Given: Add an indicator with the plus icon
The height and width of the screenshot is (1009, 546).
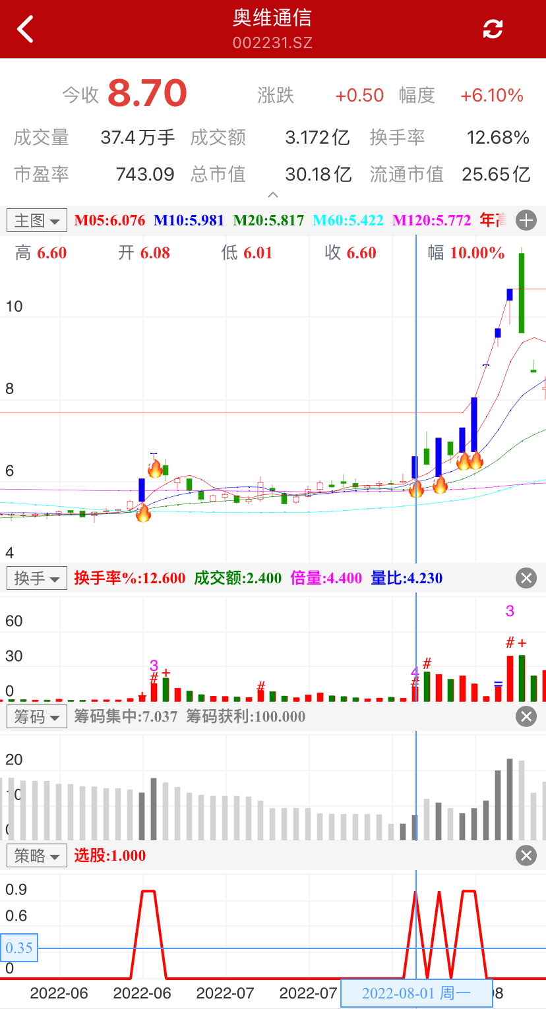Looking at the screenshot, I should [526, 220].
